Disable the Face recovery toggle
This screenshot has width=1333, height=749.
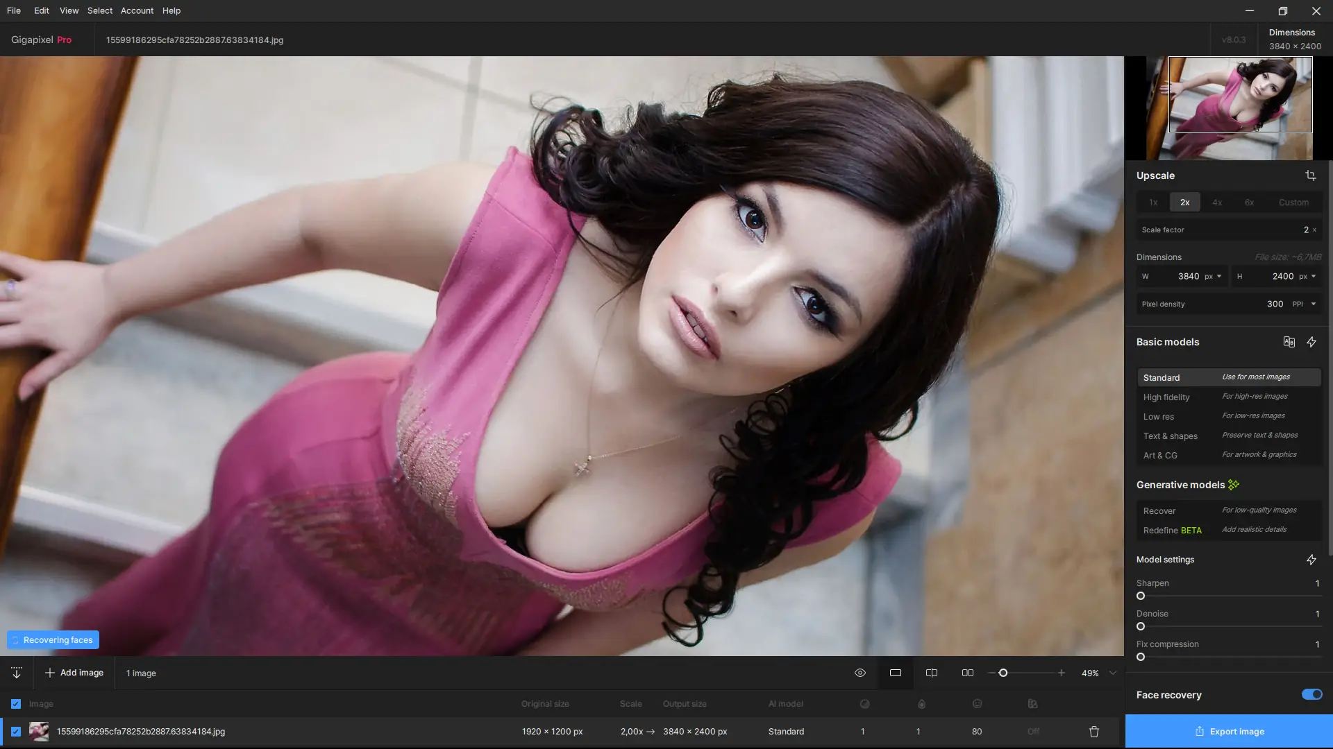[x=1311, y=694]
